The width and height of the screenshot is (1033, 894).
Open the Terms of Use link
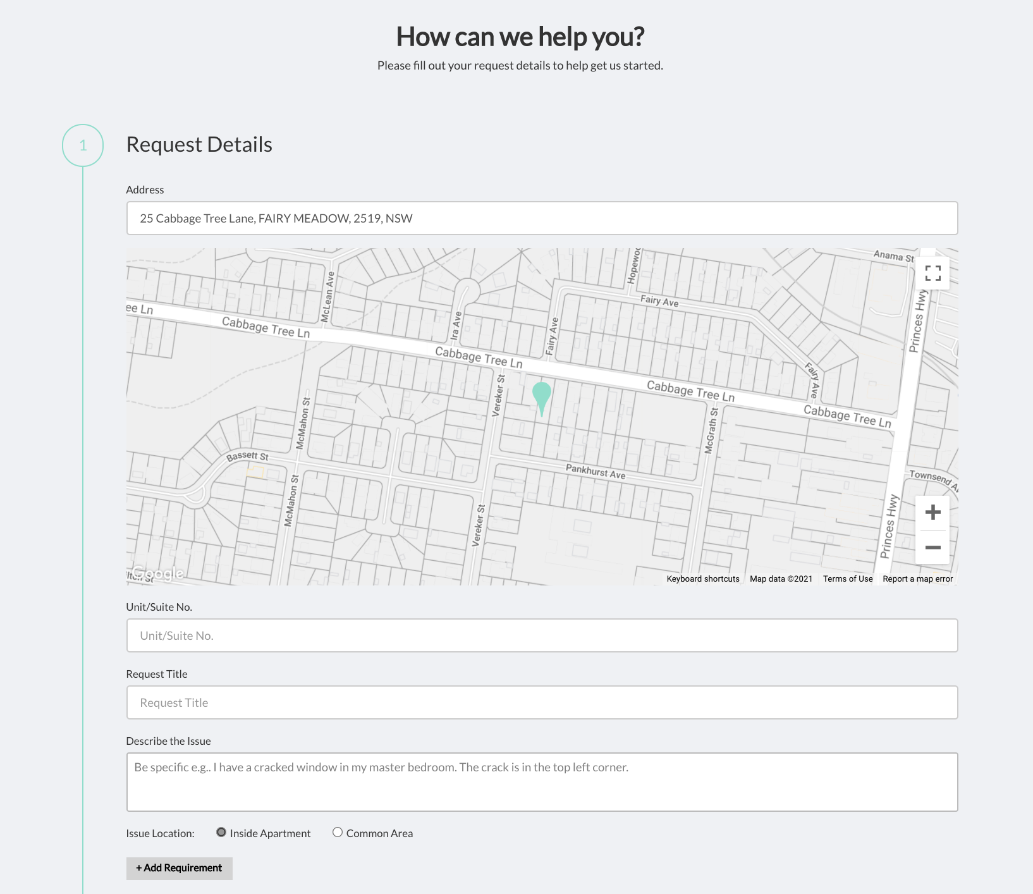[x=847, y=578]
